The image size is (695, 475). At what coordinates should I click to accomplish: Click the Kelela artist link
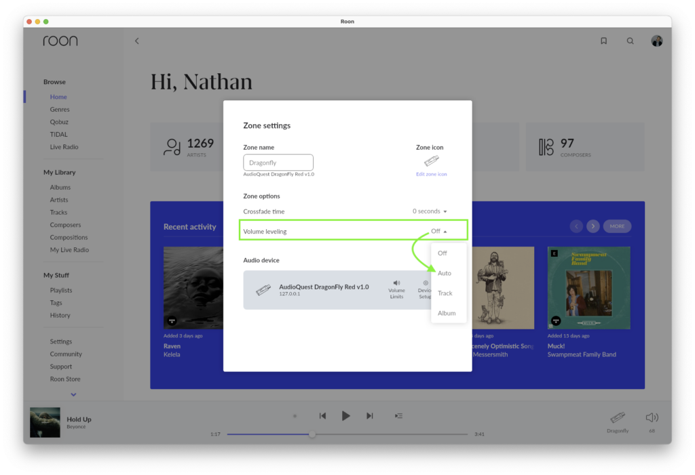pyautogui.click(x=172, y=354)
